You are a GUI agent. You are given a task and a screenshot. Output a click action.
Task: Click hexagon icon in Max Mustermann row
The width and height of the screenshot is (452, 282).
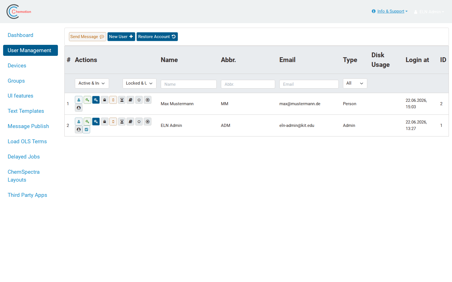[x=139, y=100]
